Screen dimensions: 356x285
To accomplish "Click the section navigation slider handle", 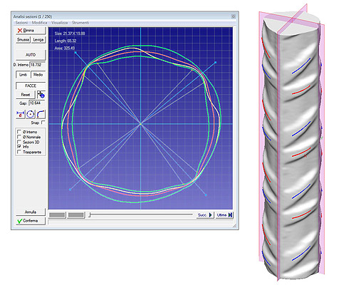I will [90, 215].
